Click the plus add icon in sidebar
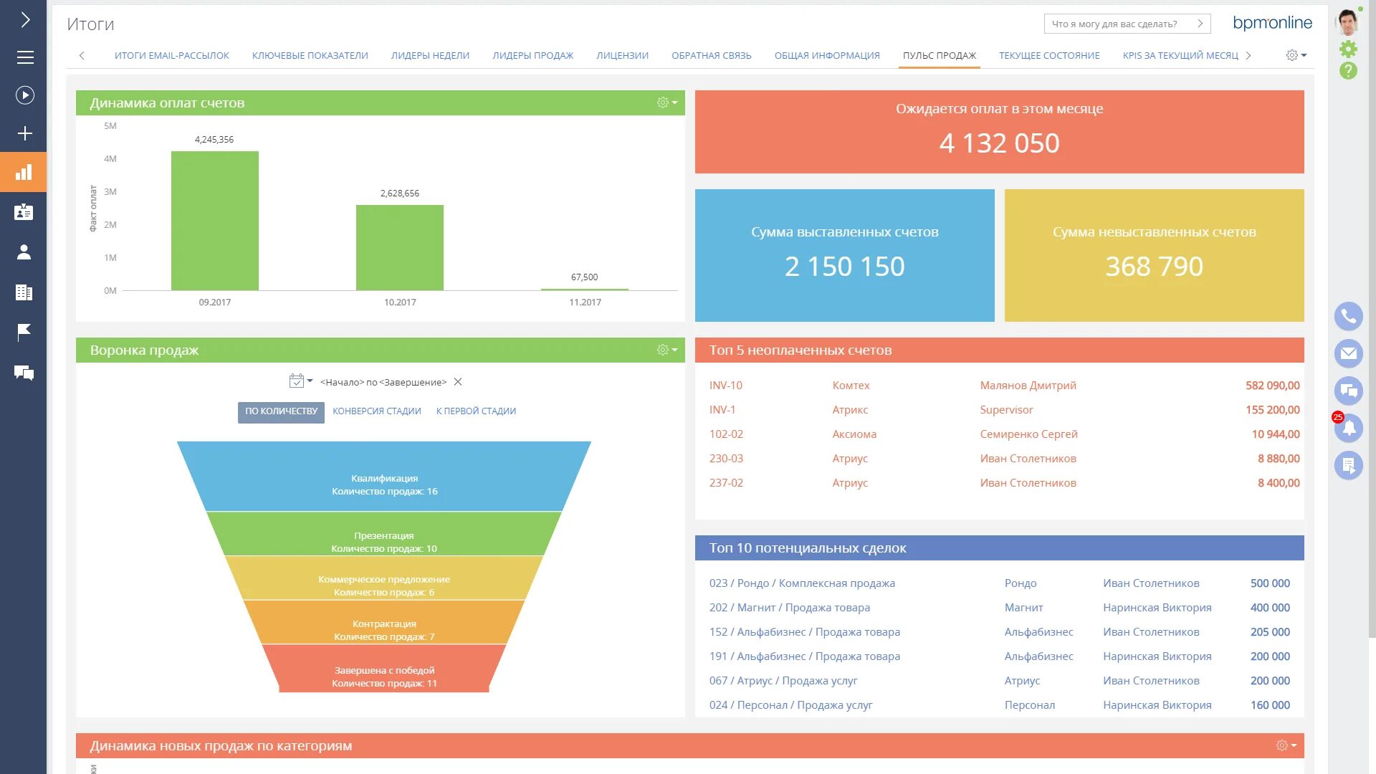Screen dimensions: 1376x774 click(x=25, y=133)
